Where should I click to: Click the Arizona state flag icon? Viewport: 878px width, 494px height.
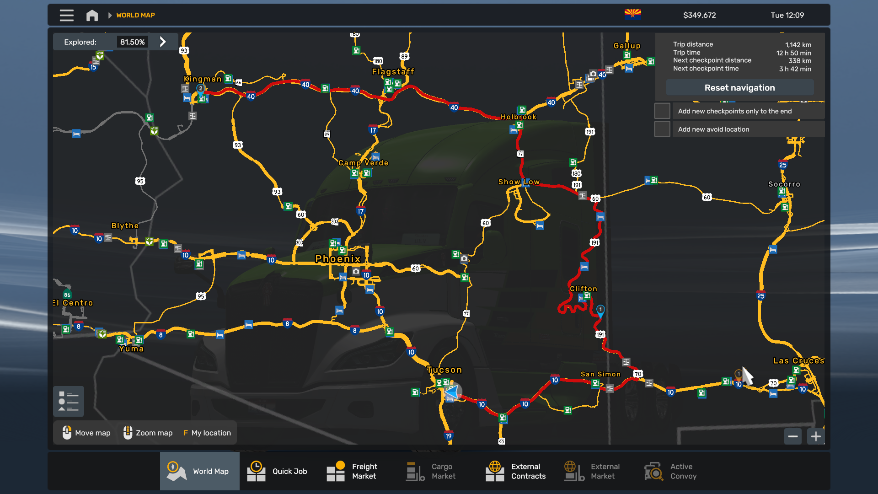(633, 14)
